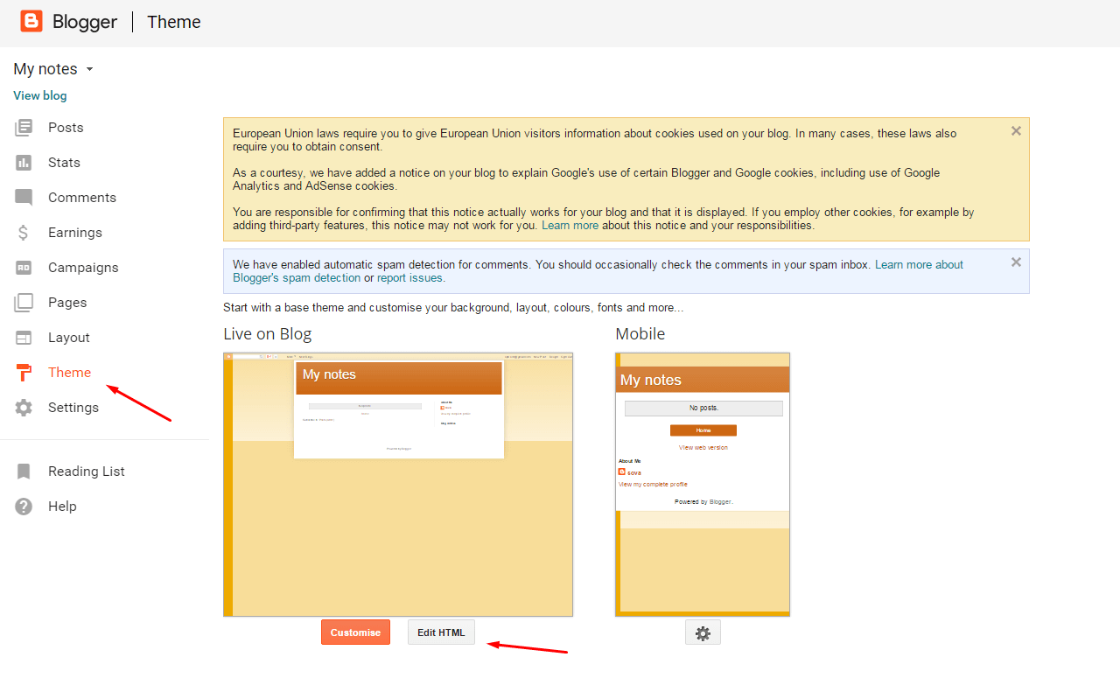Open Help from the sidebar

(x=62, y=507)
